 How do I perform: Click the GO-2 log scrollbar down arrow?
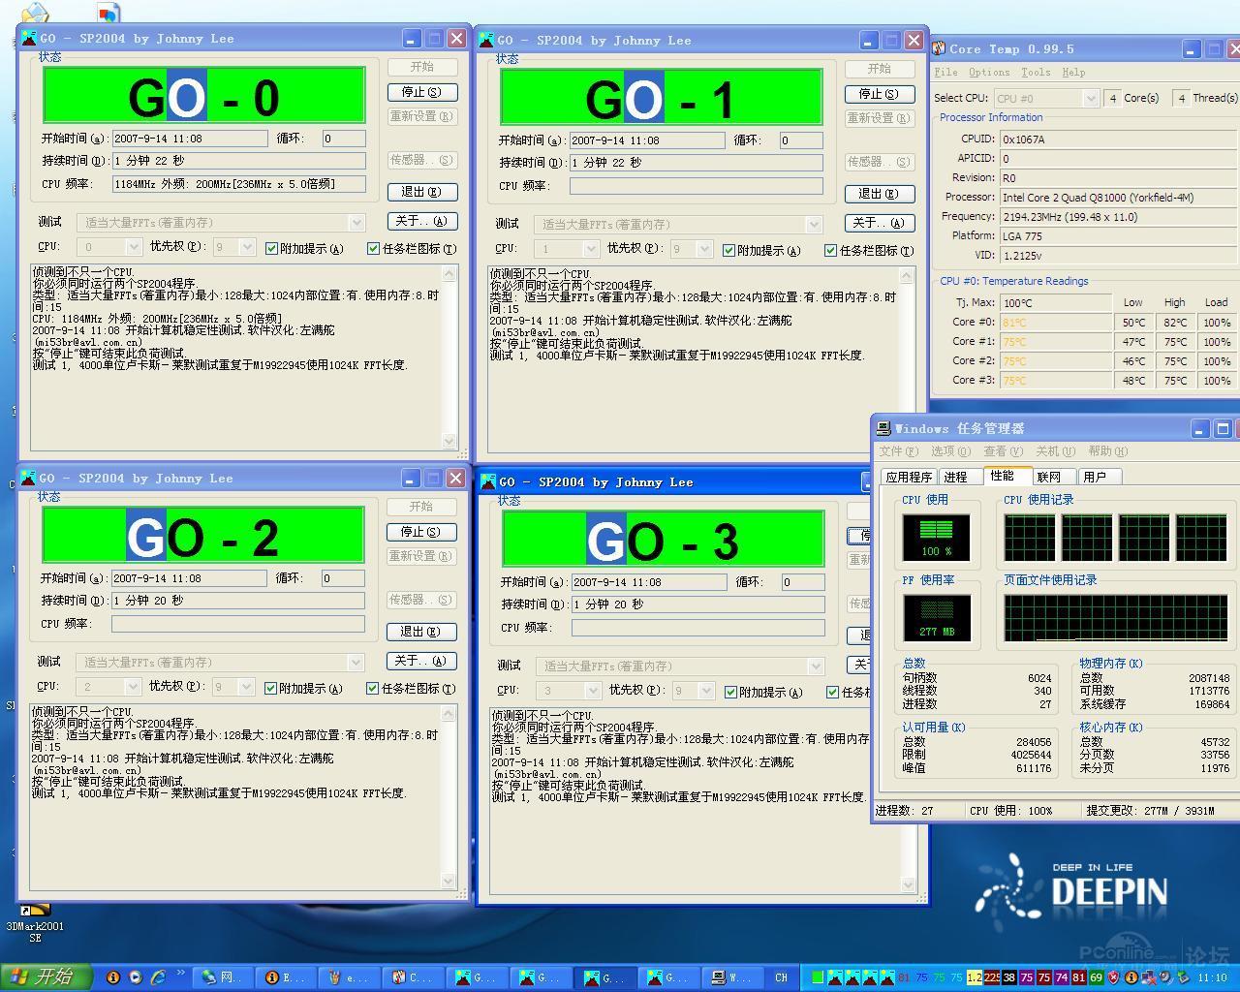coord(448,881)
